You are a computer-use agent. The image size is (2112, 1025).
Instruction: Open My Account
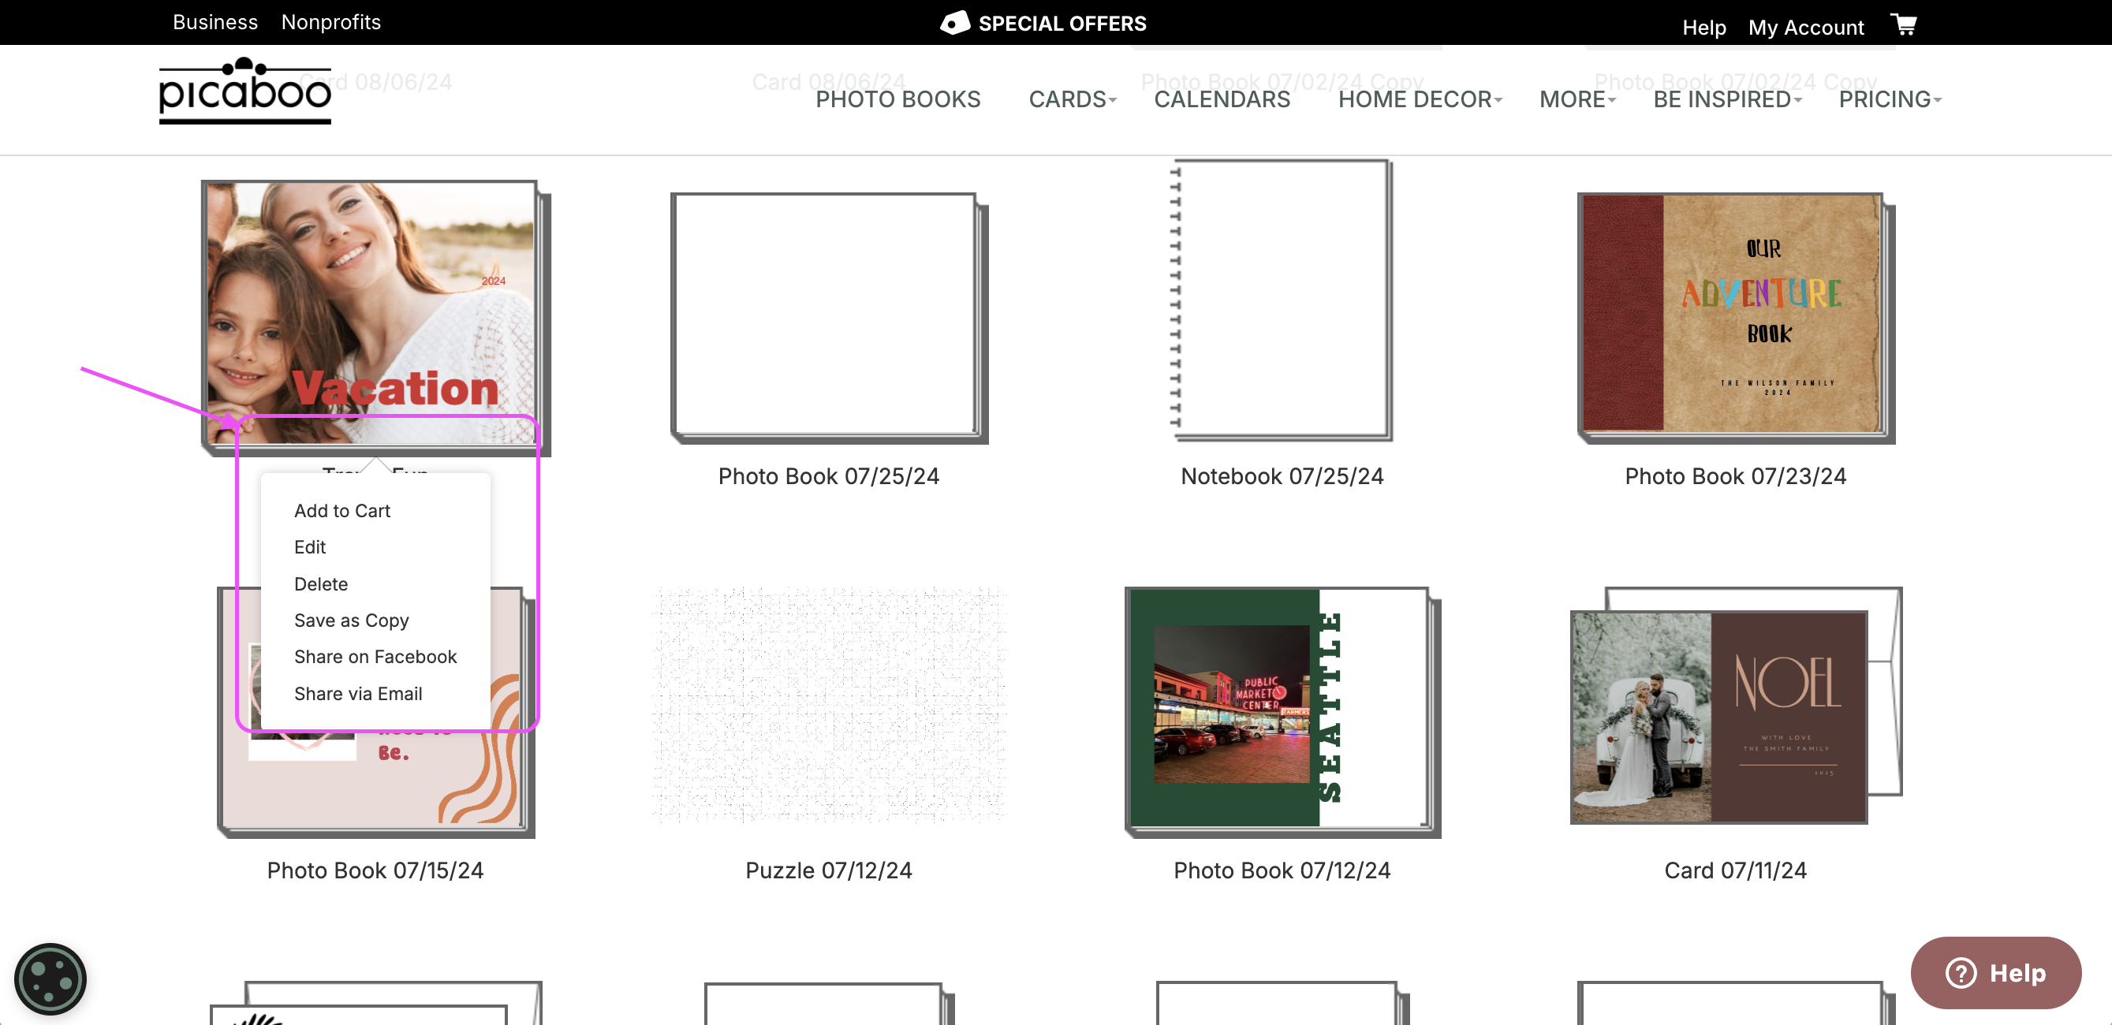coord(1806,27)
